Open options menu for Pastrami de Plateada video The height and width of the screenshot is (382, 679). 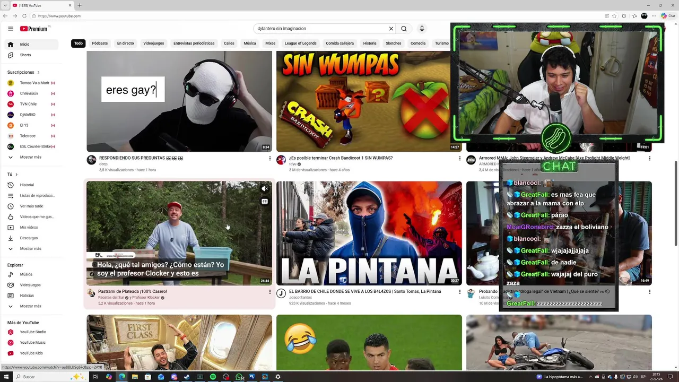pyautogui.click(x=270, y=292)
